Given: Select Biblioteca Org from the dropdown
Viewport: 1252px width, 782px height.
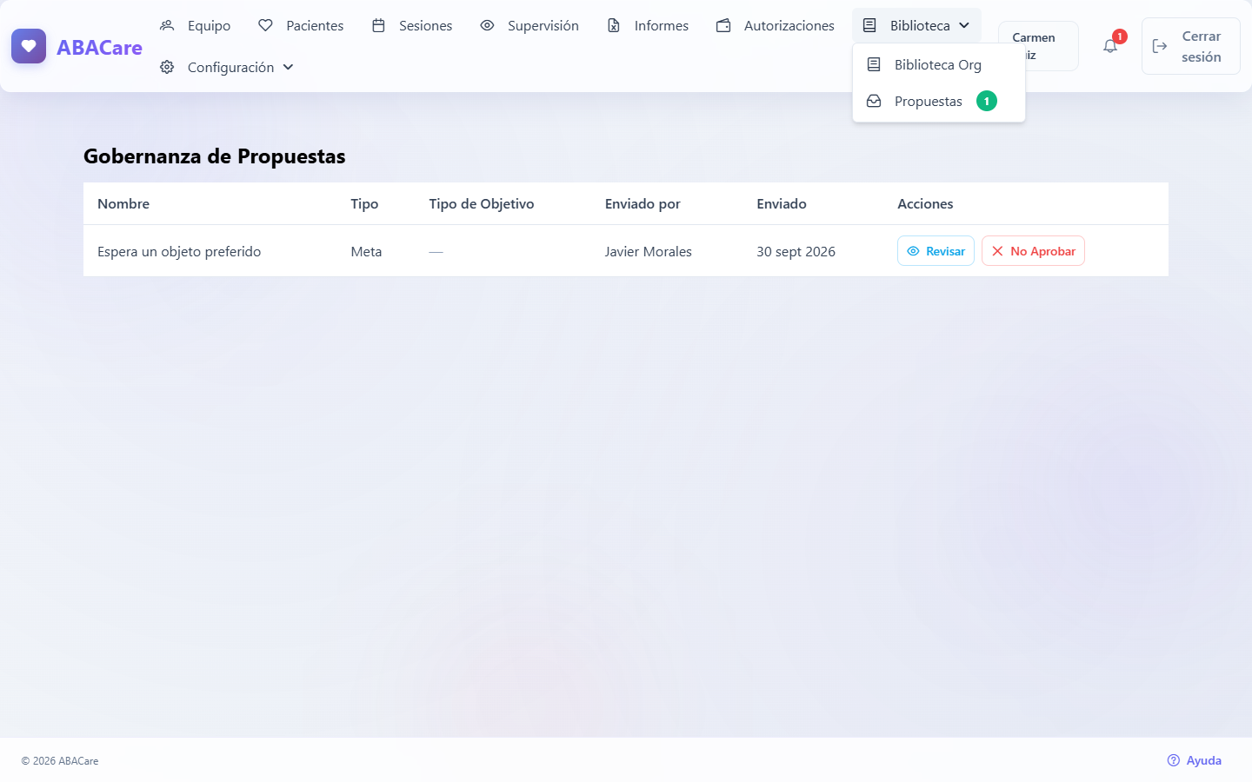Looking at the screenshot, I should (x=939, y=64).
